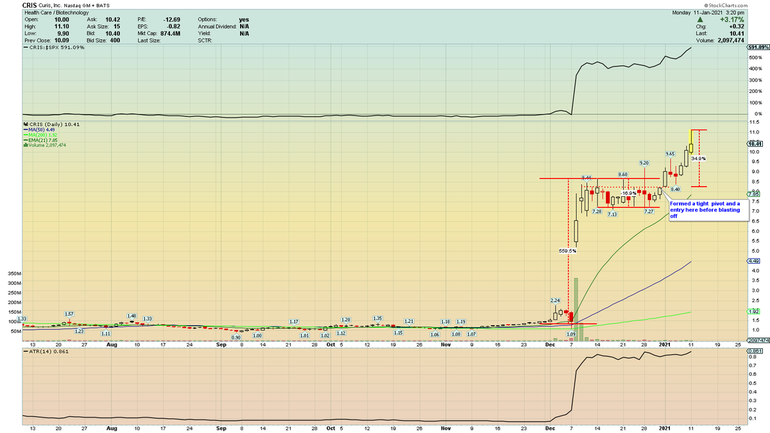The image size is (770, 433).
Task: Click the Bid Size value 400
Action: click(114, 40)
